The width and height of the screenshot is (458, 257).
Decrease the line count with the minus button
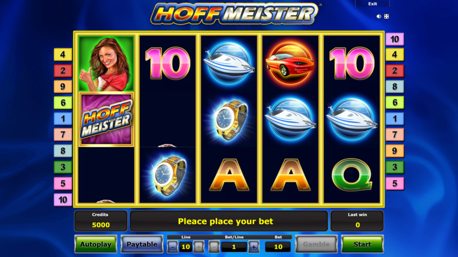[173, 247]
